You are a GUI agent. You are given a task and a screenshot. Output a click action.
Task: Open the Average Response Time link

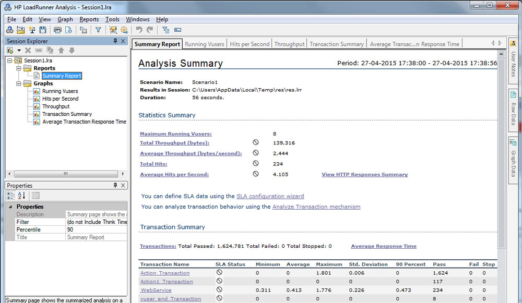tap(384, 246)
